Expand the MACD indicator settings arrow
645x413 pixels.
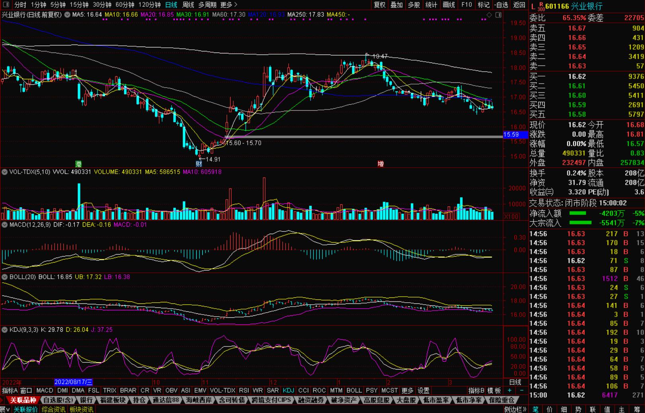tap(4, 225)
